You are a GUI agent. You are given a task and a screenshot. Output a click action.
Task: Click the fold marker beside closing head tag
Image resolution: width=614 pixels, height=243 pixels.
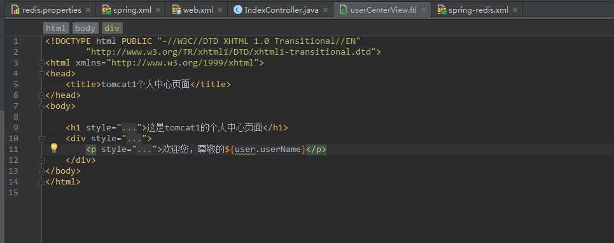[41, 95]
